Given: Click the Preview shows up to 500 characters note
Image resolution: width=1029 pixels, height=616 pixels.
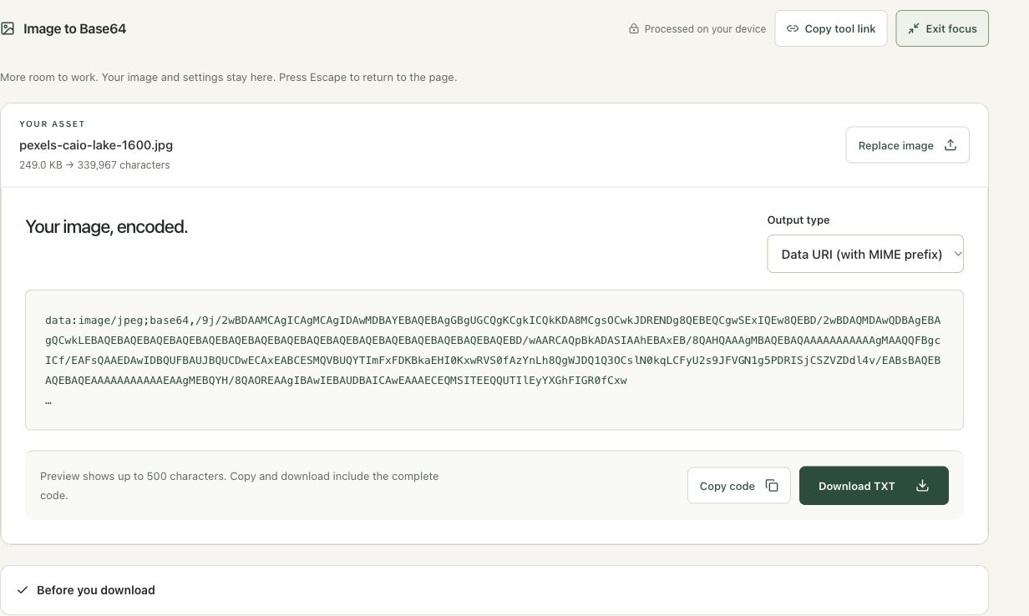Looking at the screenshot, I should click(x=240, y=486).
